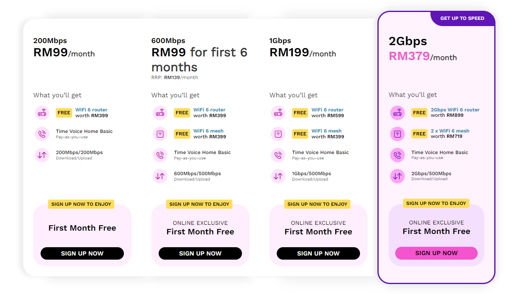Image resolution: width=522 pixels, height=294 pixels.
Task: Click the download/upload arrows icon for 200Mbps
Action: (42, 155)
